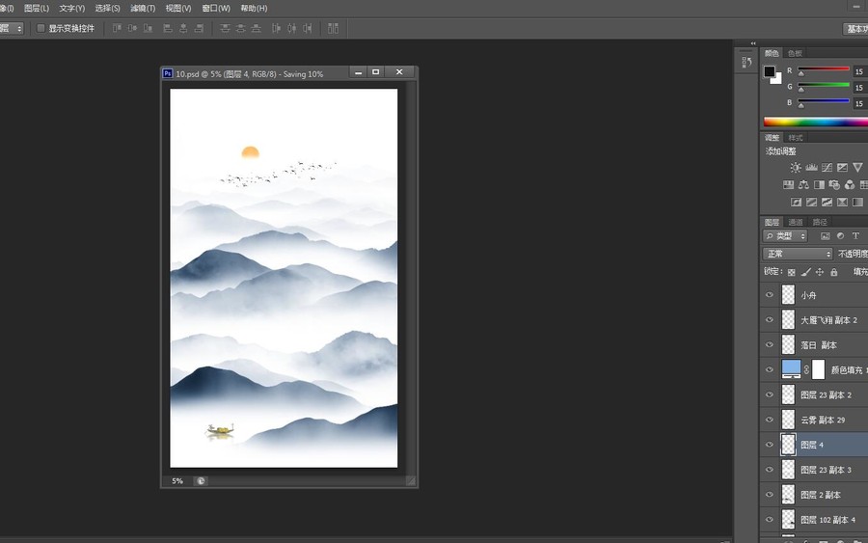Screen dimensions: 868x543
Task: Open the 正常 blend mode dropdown
Action: (798, 254)
